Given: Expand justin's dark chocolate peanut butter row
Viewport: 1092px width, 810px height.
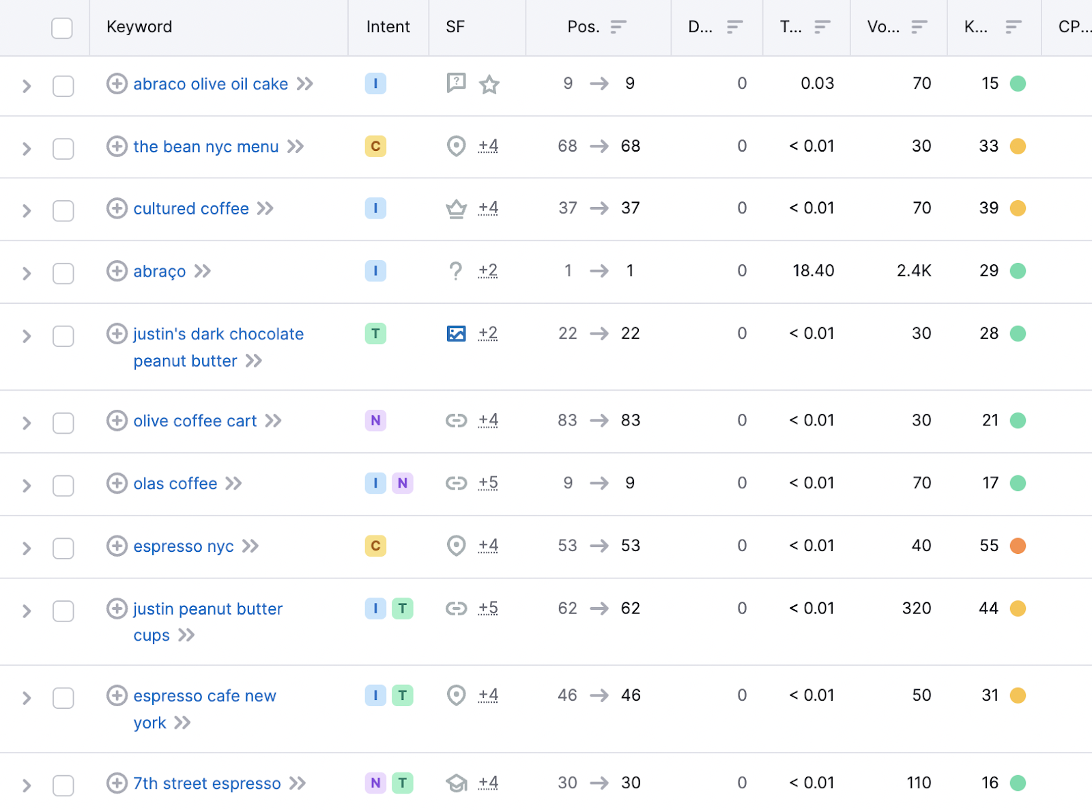Looking at the screenshot, I should click(27, 336).
